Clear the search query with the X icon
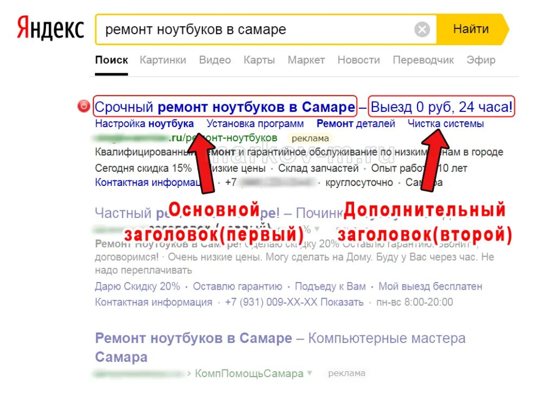 click(x=422, y=29)
